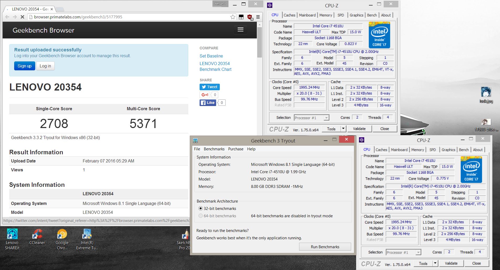The image size is (500, 270).
Task: Click the Person 1 profile button in Chrome
Action: [220, 4]
